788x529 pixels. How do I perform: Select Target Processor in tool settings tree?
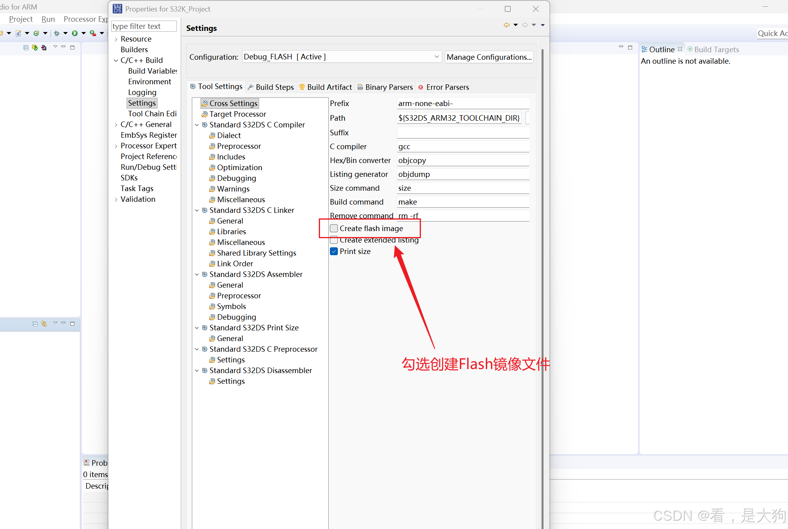pos(237,114)
